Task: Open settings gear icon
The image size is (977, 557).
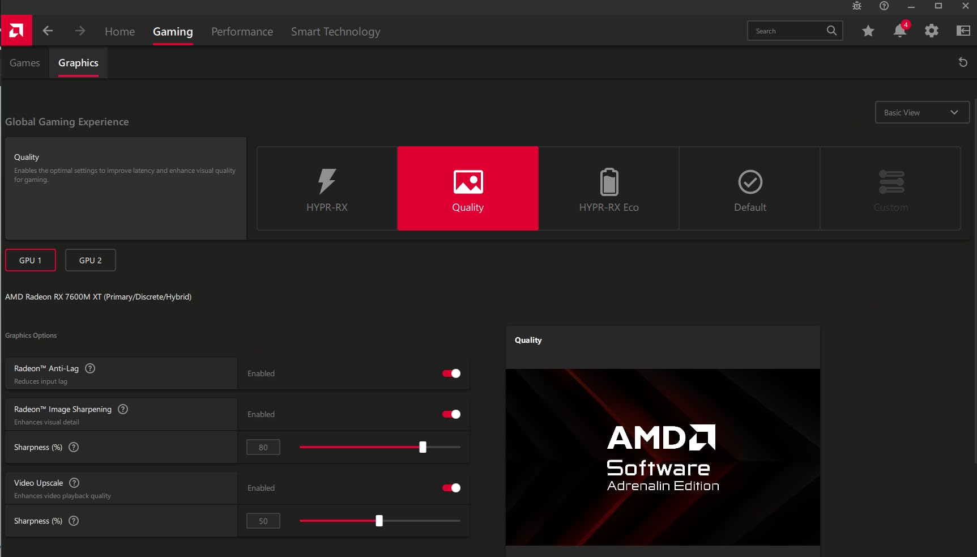Action: (x=932, y=31)
